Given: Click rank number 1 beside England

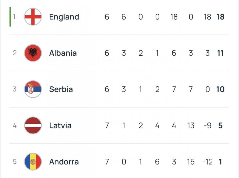Looking at the screenshot, I should (x=14, y=17).
